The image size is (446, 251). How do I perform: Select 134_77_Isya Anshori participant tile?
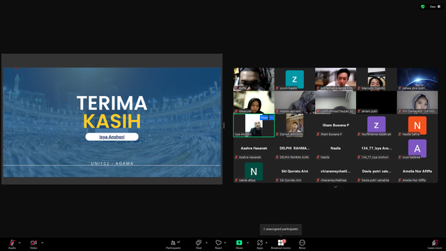(x=376, y=149)
